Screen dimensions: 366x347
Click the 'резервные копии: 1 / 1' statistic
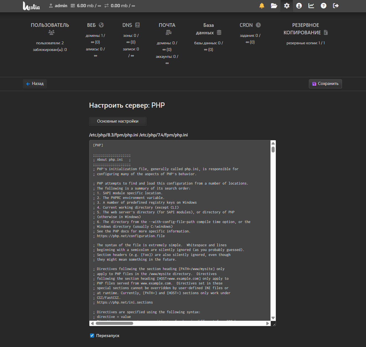coord(306,43)
